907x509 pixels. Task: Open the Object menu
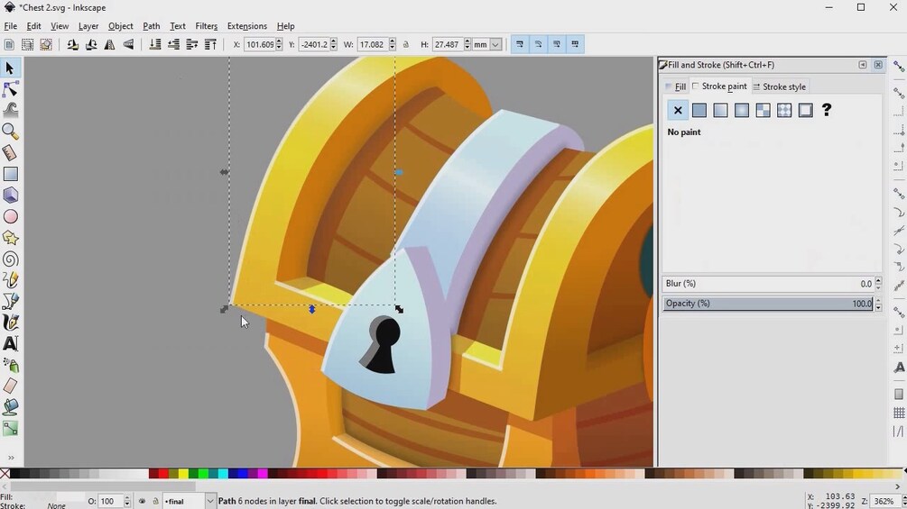120,26
